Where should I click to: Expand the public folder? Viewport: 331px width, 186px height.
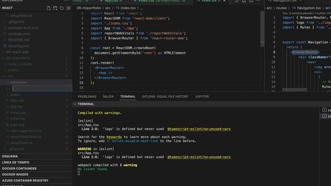click(6, 70)
